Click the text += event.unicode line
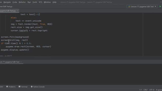Viewport: 162px width, 91px height. click(29, 21)
